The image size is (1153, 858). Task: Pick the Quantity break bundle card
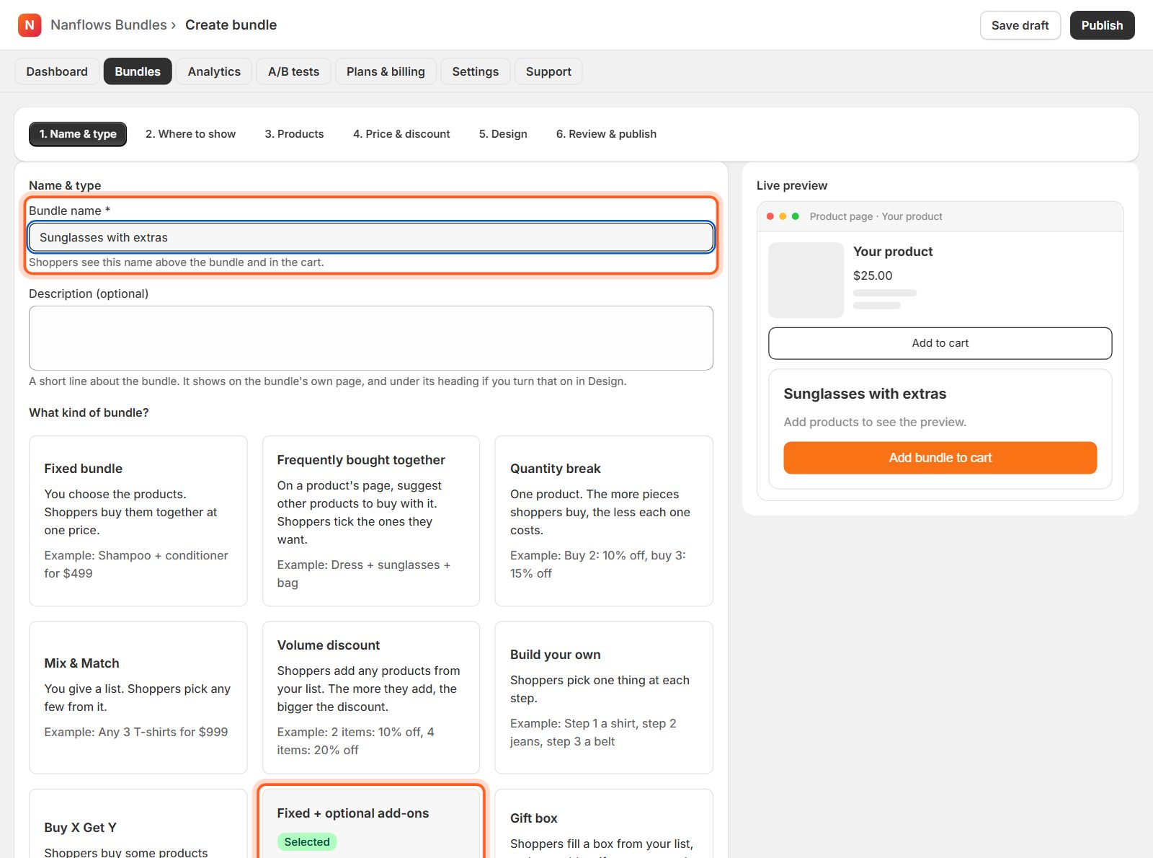604,521
